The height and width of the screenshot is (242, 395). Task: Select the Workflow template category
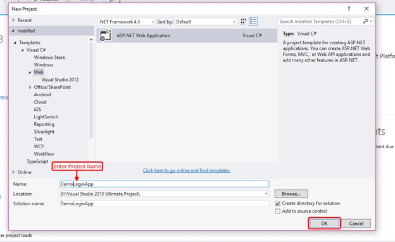44,154
